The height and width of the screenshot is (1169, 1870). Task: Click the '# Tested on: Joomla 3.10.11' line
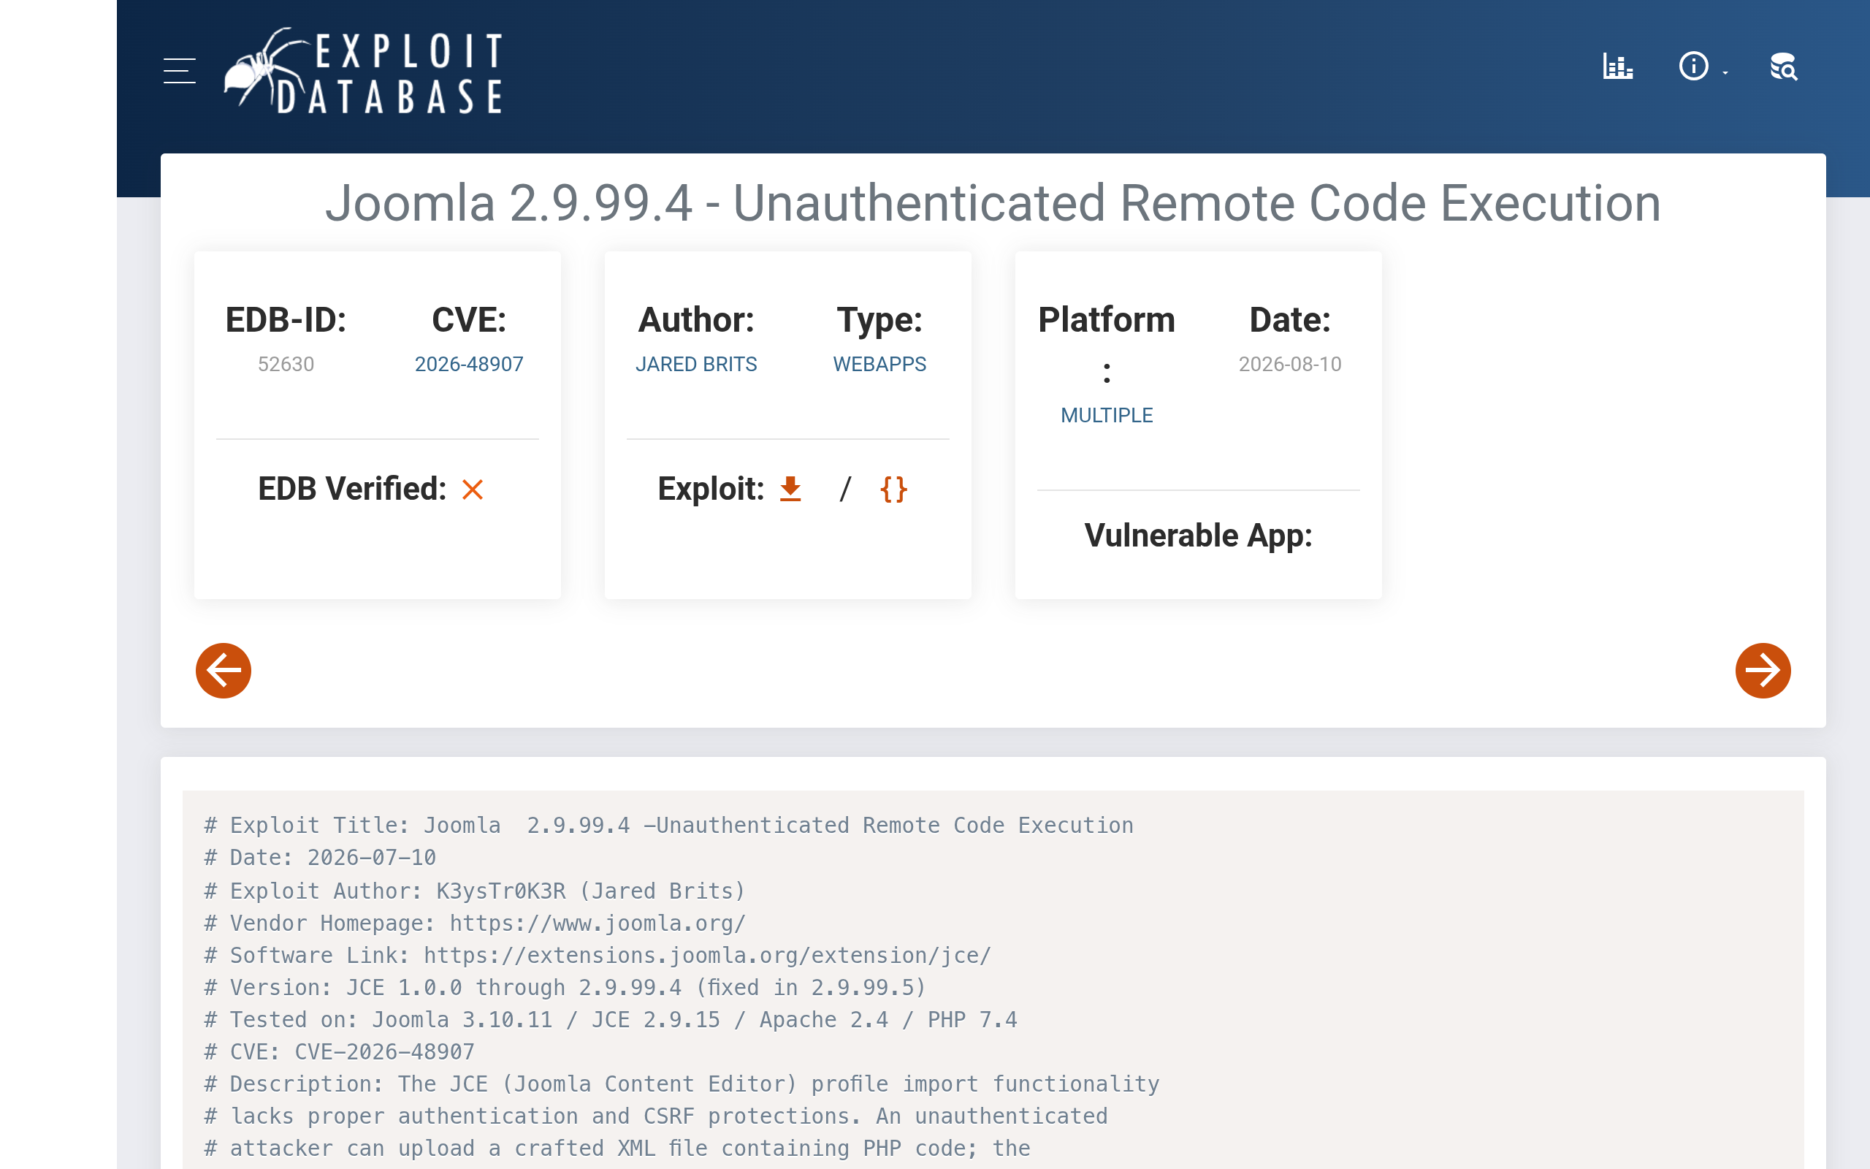pyautogui.click(x=611, y=1021)
